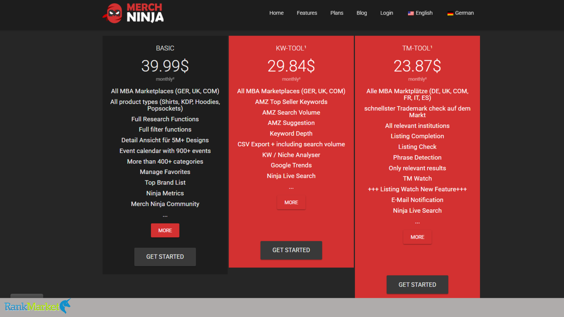This screenshot has width=564, height=317.
Task: Click the Merch Ninja logo
Action: pyautogui.click(x=133, y=13)
